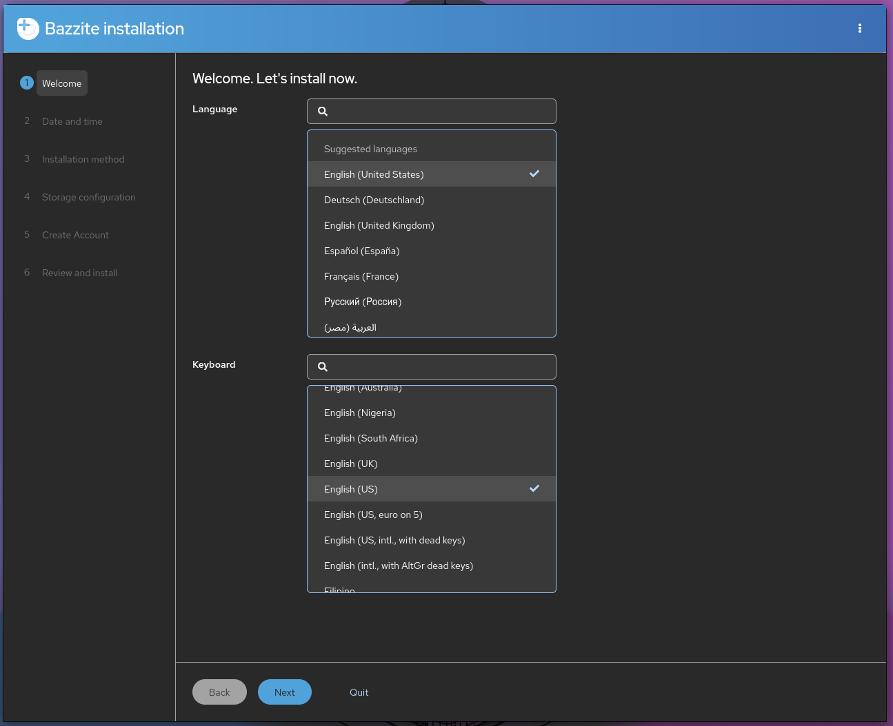893x726 pixels.
Task: Choose English (UK) in the keyboard list
Action: [350, 464]
